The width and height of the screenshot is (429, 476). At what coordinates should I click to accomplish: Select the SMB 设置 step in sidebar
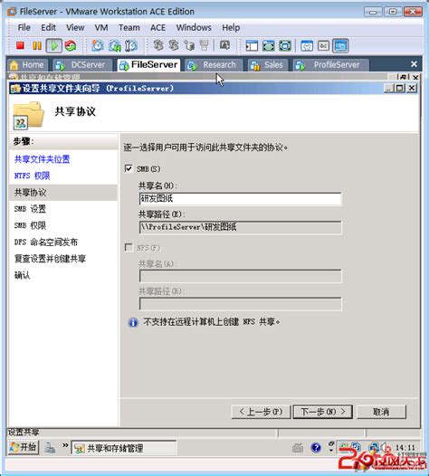tap(30, 209)
